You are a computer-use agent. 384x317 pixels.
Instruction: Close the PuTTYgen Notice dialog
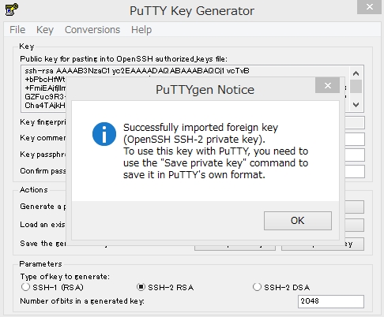327,85
